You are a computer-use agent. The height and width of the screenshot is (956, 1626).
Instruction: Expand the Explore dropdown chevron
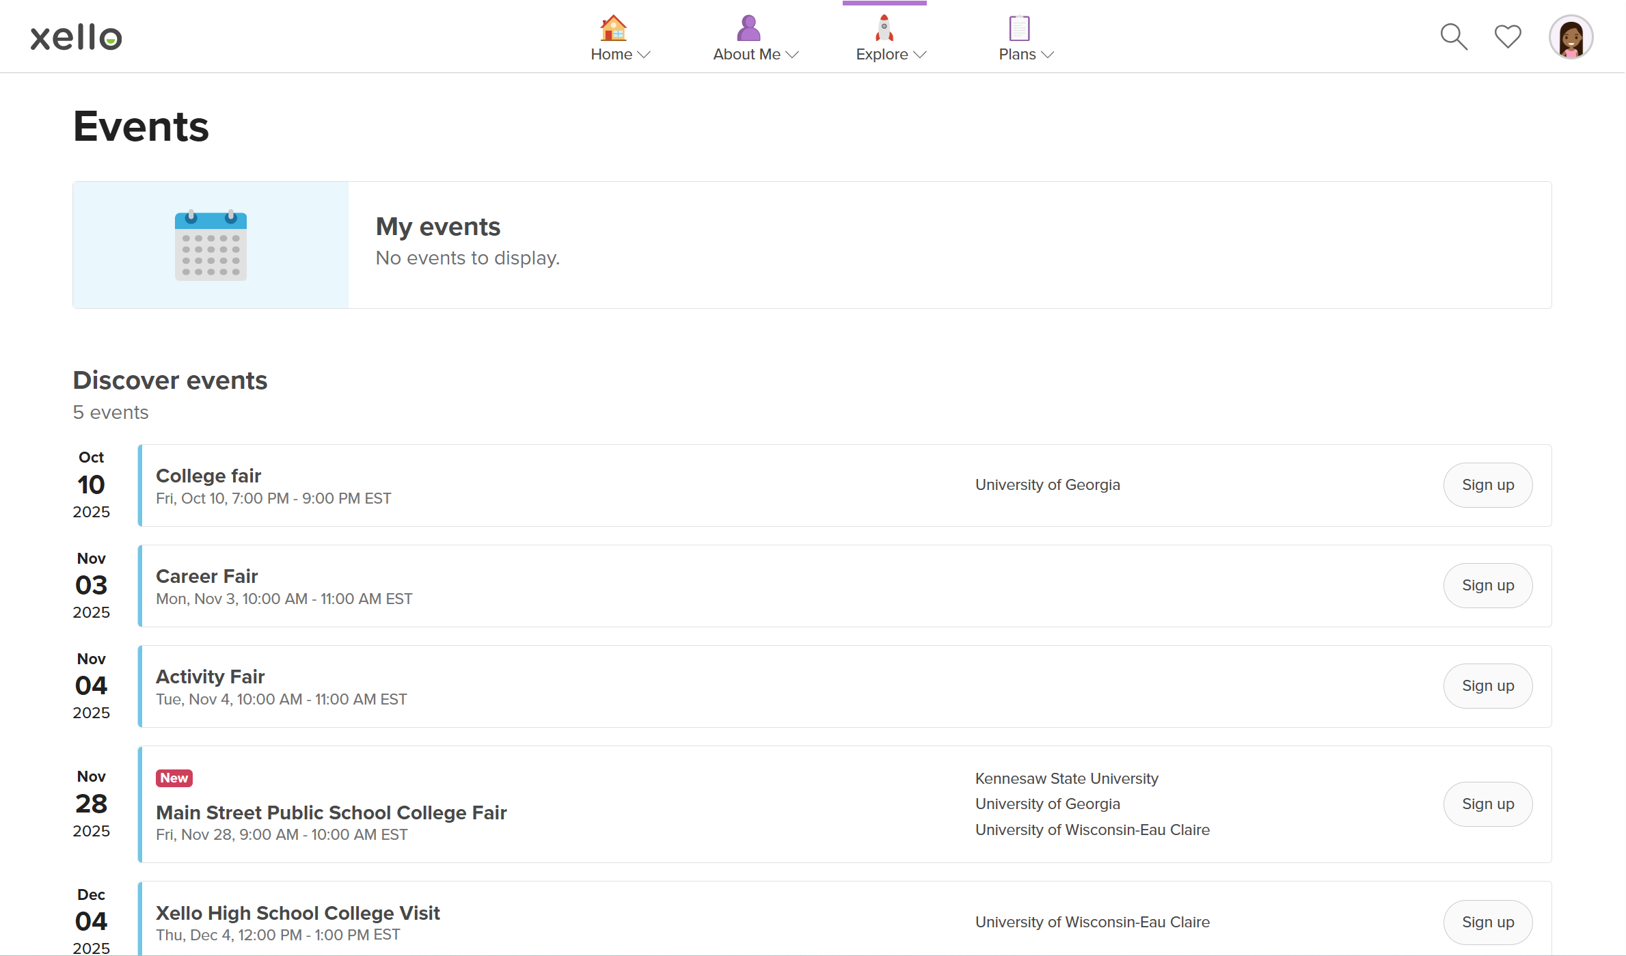[x=920, y=55]
